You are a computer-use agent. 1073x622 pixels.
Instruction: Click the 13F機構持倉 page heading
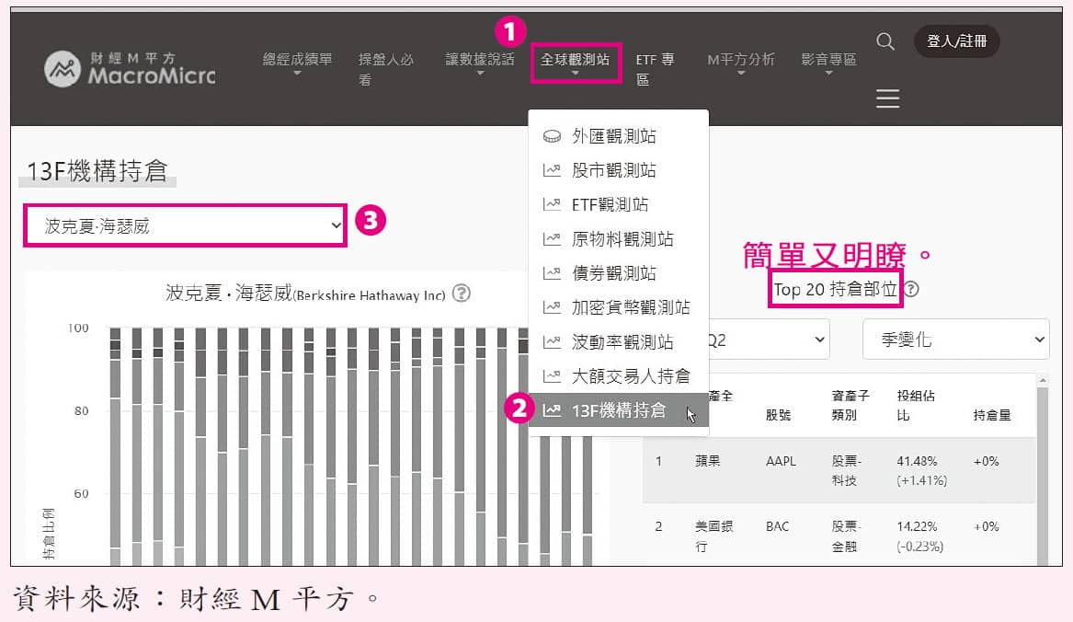tap(97, 170)
